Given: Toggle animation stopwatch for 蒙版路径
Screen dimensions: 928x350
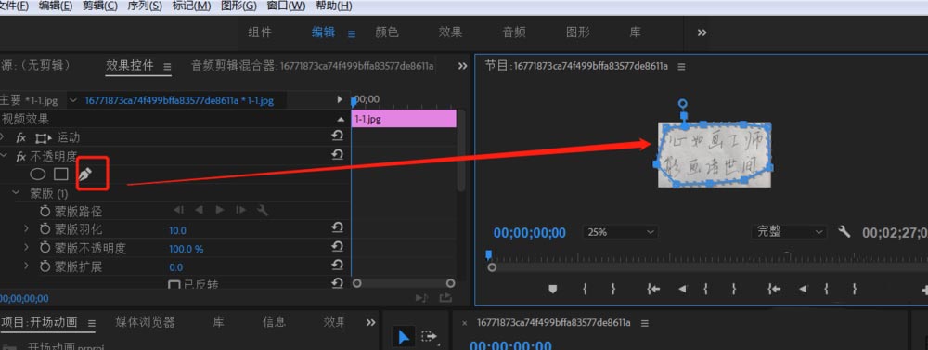Looking at the screenshot, I should pos(45,211).
